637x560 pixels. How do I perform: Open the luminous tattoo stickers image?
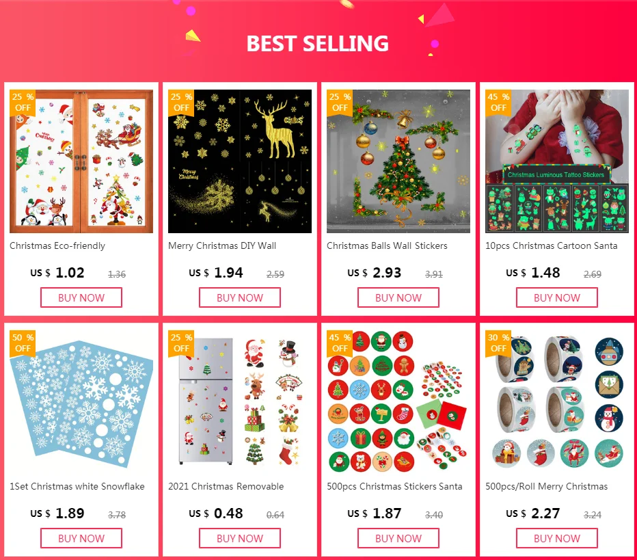tap(557, 161)
